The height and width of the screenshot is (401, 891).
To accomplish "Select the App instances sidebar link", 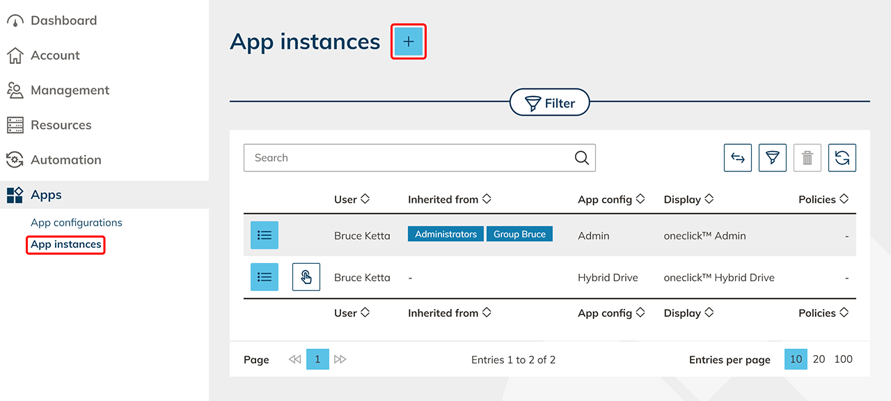I will click(x=66, y=244).
